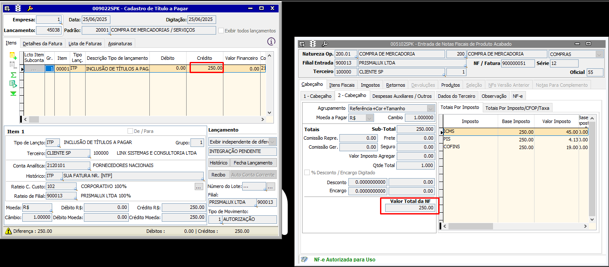Viewport: 609px width, 267px height.
Task: Remove the item row with the grey minus icon
Action: (x=12, y=65)
